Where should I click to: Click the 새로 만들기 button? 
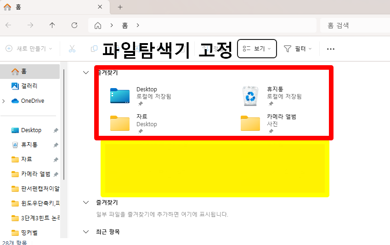point(28,49)
